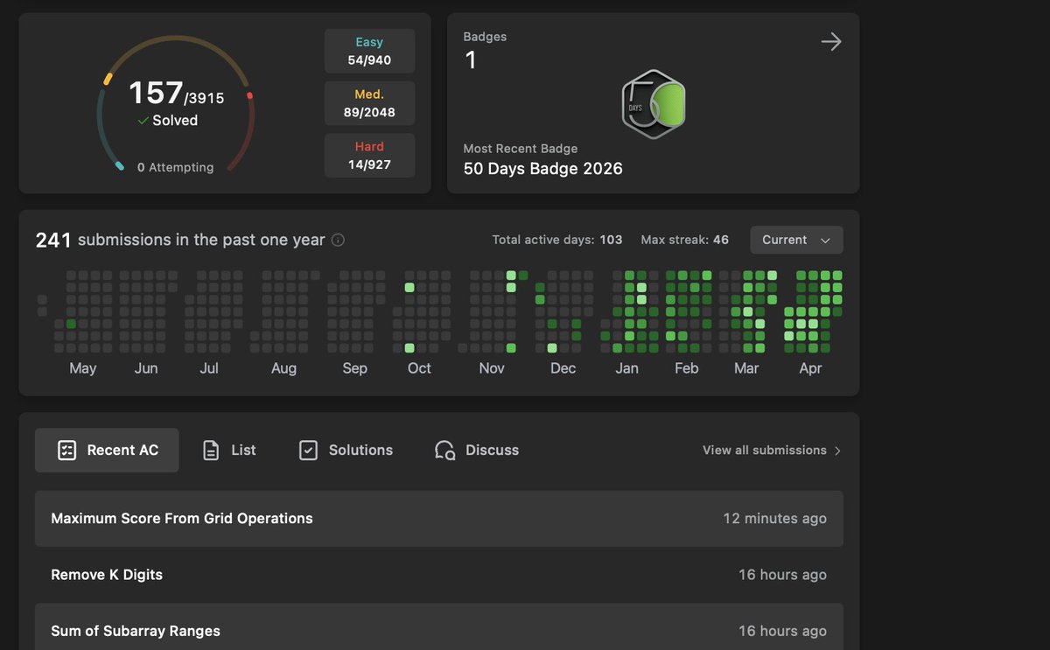
Task: Click the Most Recent Badge label
Action: pyautogui.click(x=520, y=149)
